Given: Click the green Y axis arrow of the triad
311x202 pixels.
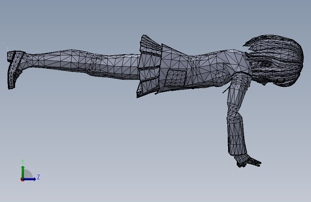Looking at the screenshot, I should pyautogui.click(x=23, y=172).
